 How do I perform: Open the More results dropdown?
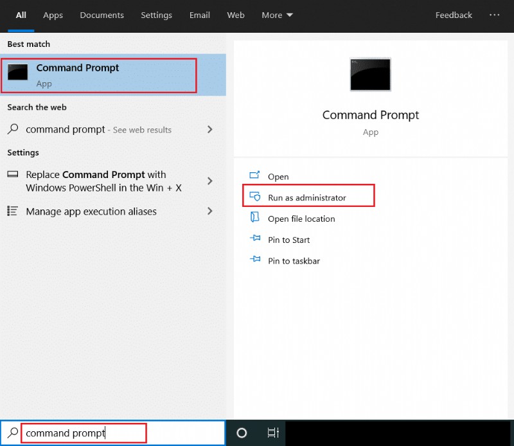tap(277, 15)
